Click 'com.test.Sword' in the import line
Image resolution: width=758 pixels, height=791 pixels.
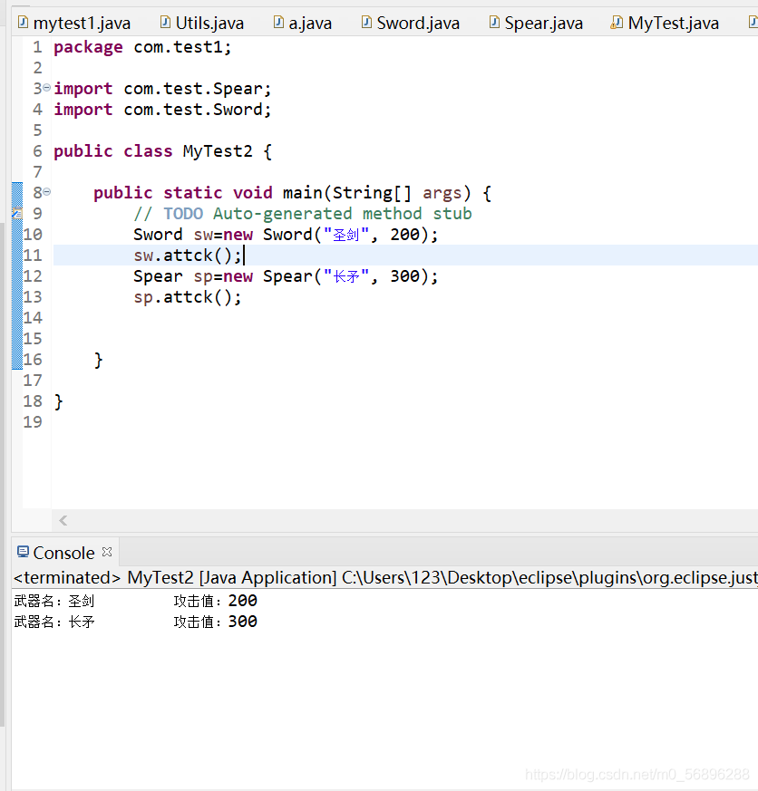[193, 110]
